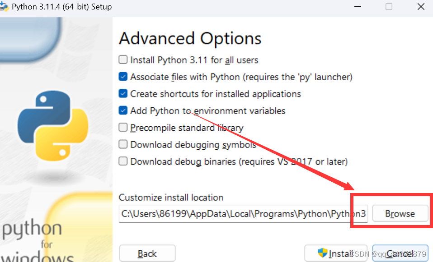
Task: Click the 'Customize install location' label
Action: tap(171, 198)
